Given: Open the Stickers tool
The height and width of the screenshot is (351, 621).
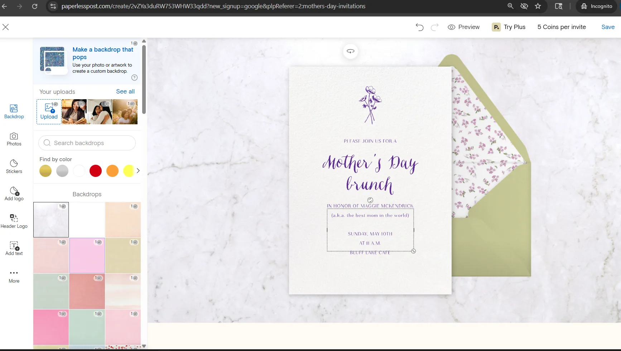Looking at the screenshot, I should (x=14, y=167).
